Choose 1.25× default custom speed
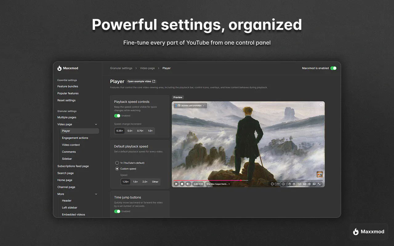 pos(126,182)
